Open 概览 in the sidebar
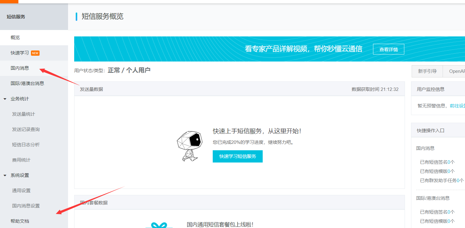This screenshot has height=228, width=465. (x=15, y=38)
